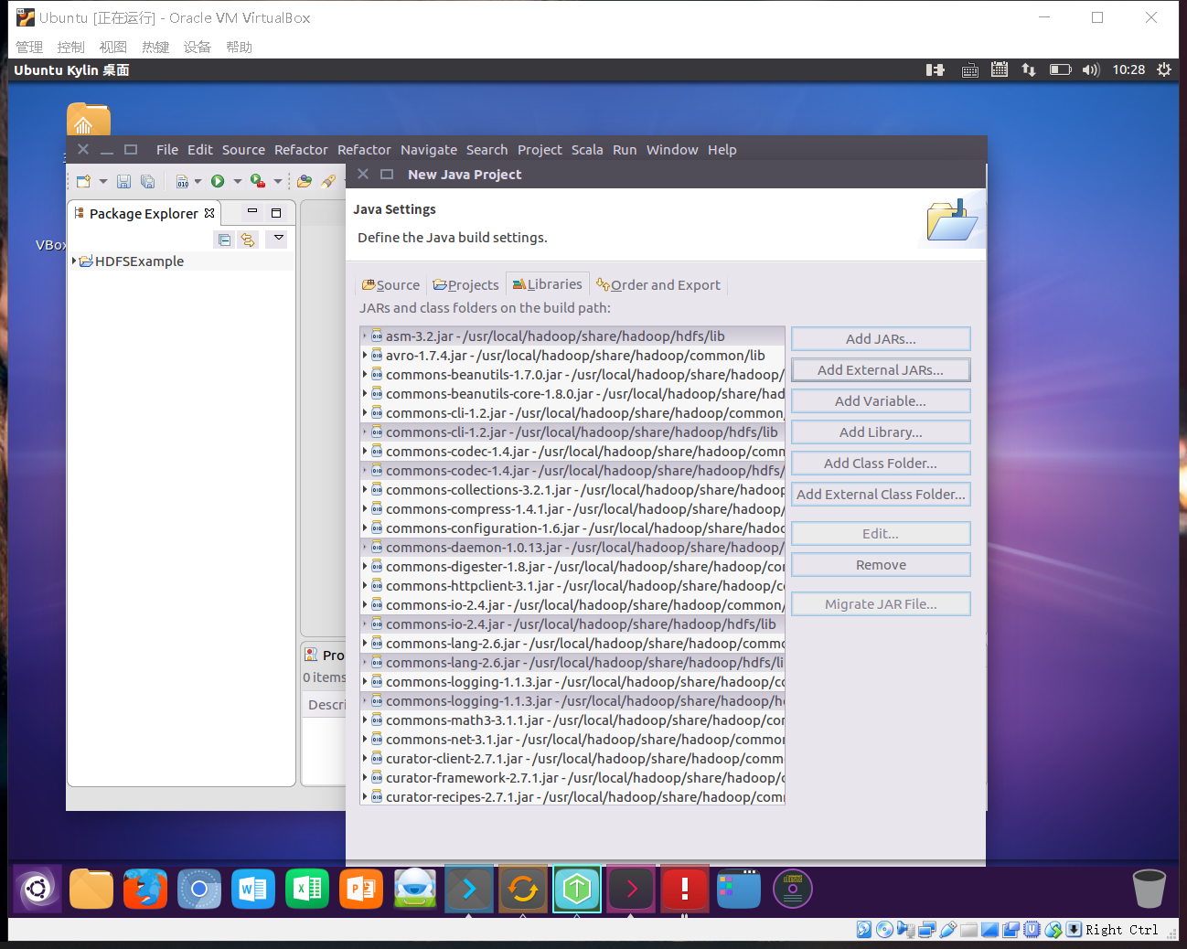Expand the avro-1.7.4.jar entry arrow

click(x=365, y=356)
